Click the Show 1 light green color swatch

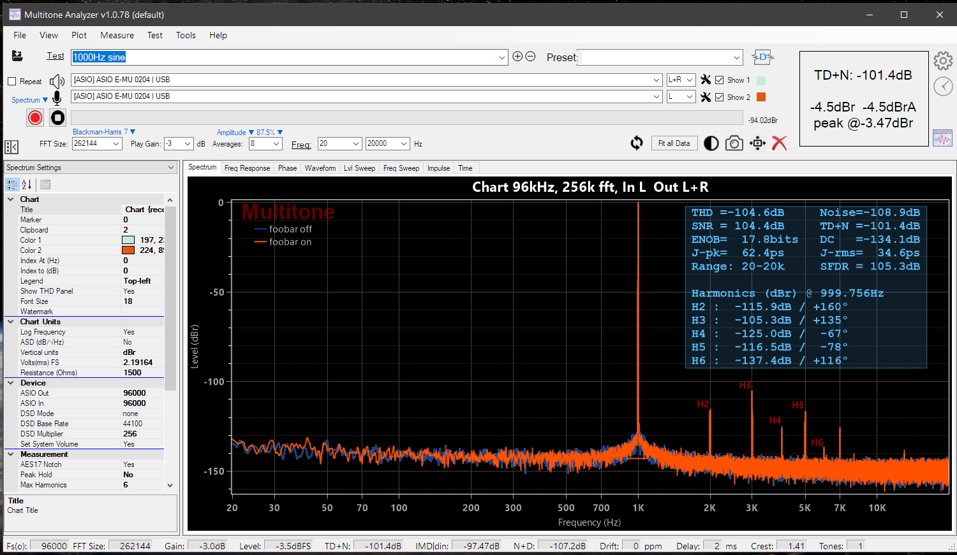click(760, 80)
